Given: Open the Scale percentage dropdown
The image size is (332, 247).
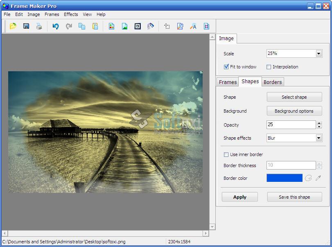Looking at the screenshot, I should [x=318, y=53].
